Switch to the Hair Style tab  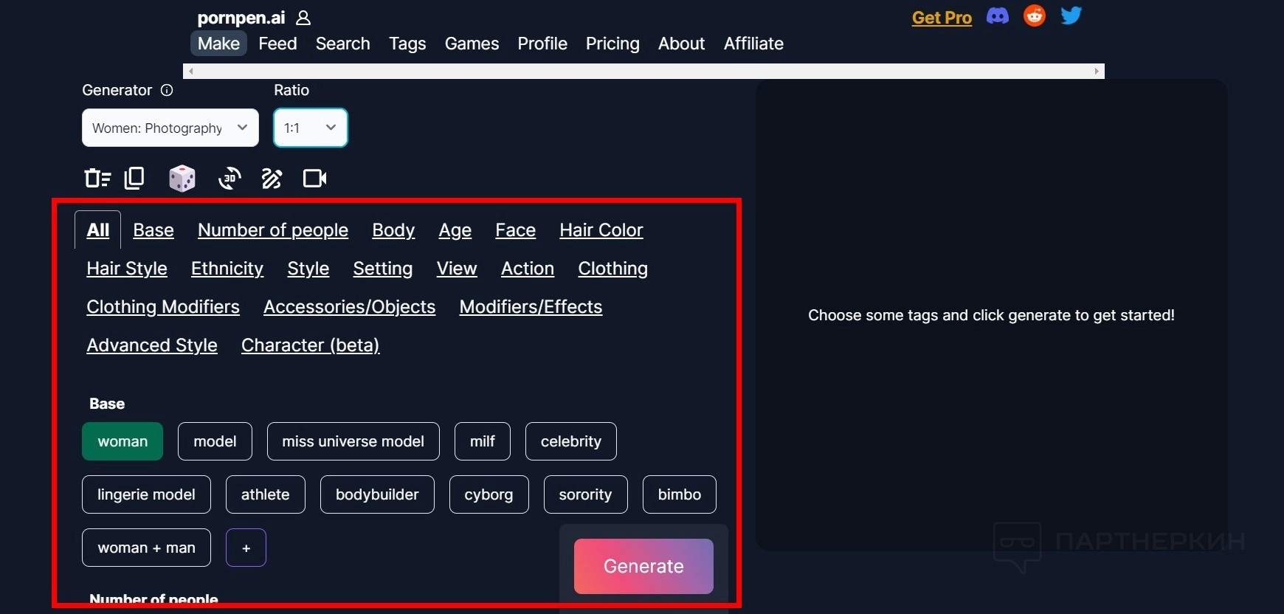[127, 269]
